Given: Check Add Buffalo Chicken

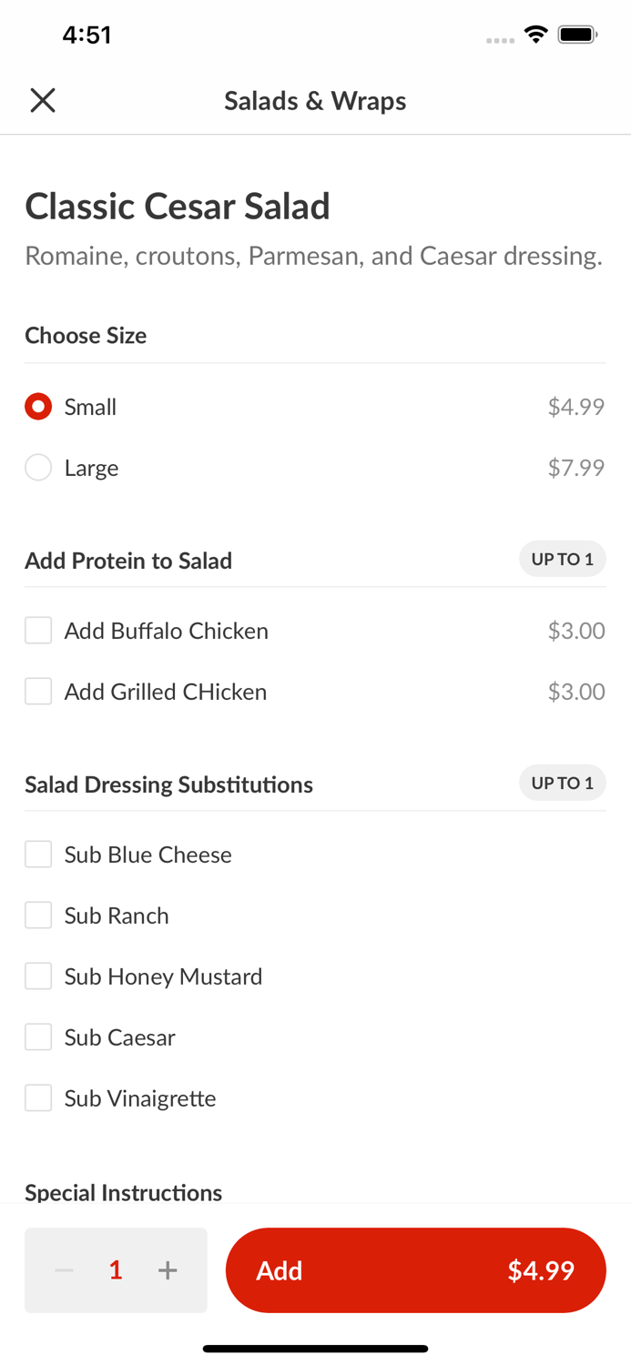Looking at the screenshot, I should click(x=38, y=631).
